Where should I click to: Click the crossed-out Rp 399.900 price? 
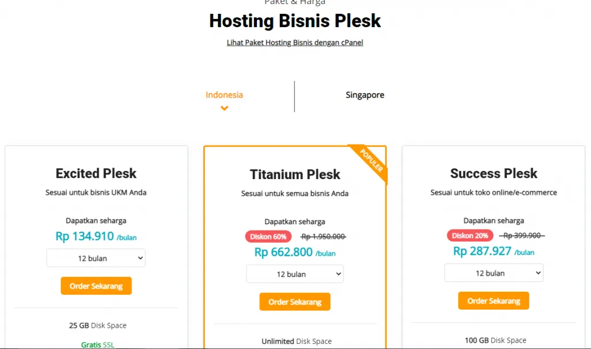click(x=522, y=235)
